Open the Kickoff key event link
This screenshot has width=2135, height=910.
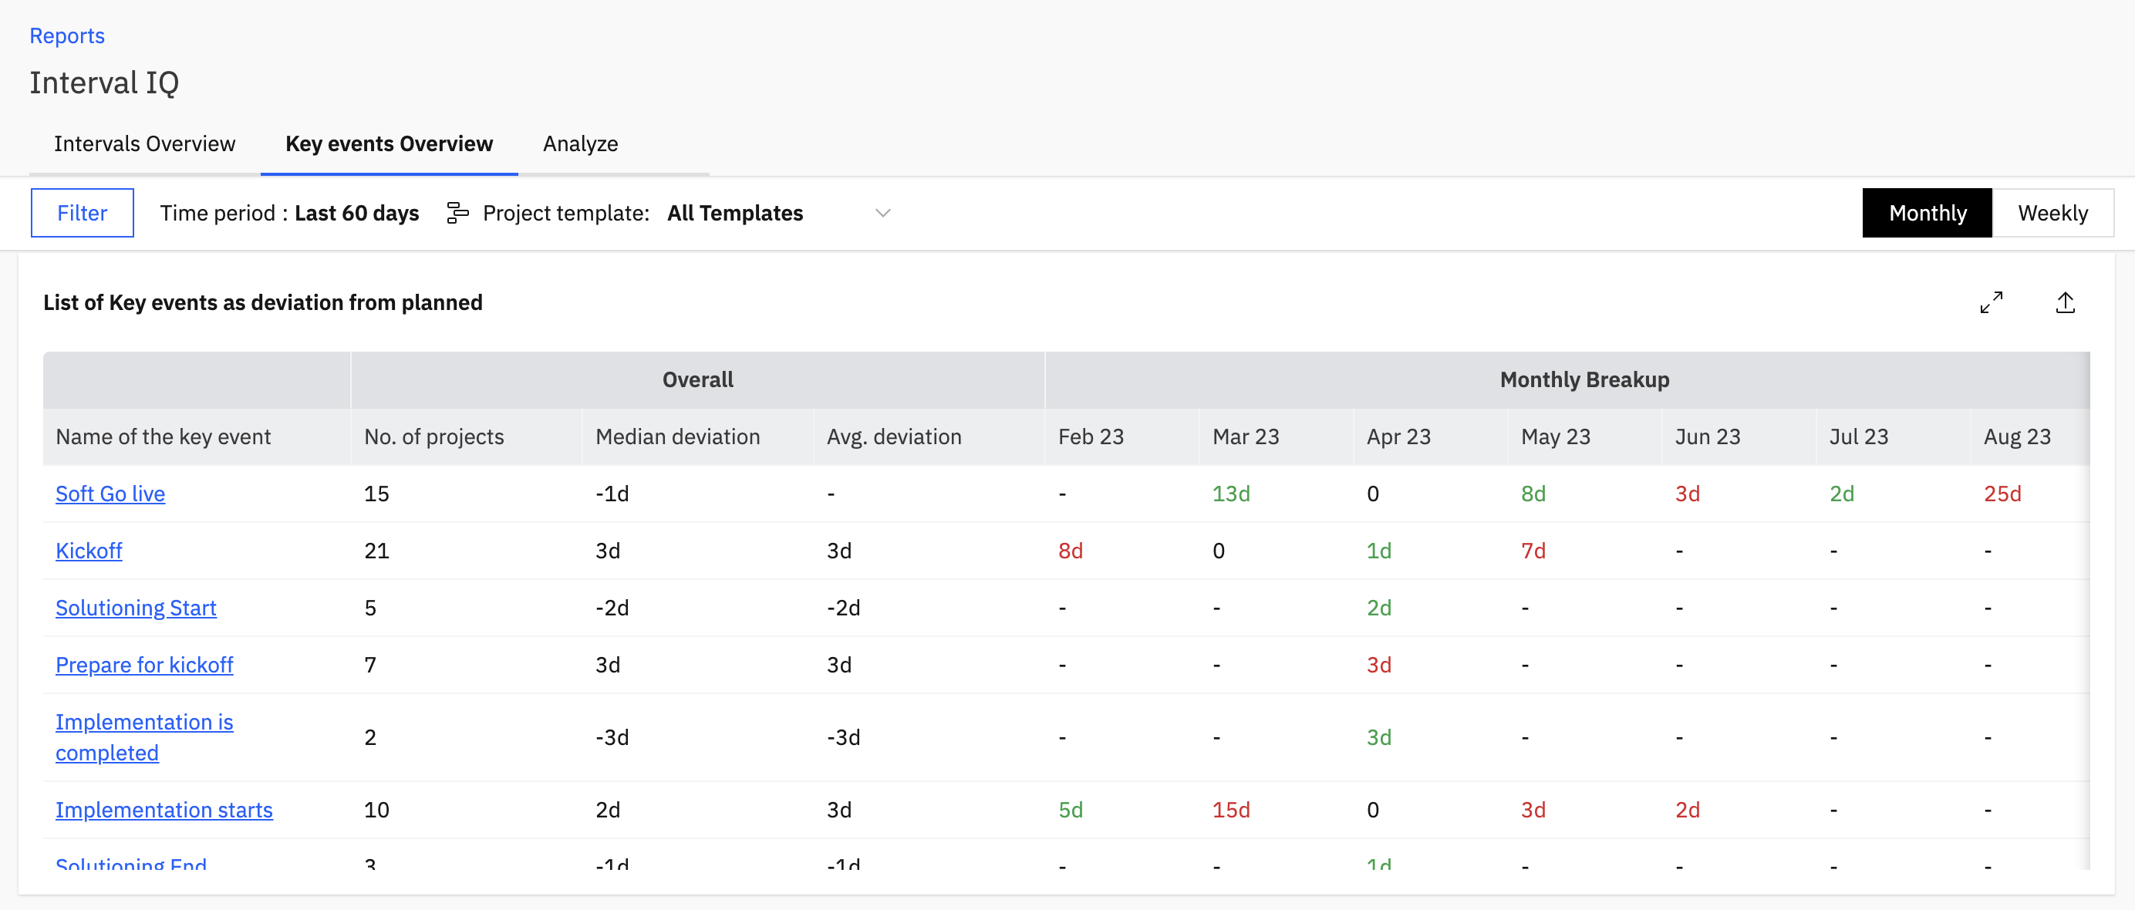(x=89, y=551)
